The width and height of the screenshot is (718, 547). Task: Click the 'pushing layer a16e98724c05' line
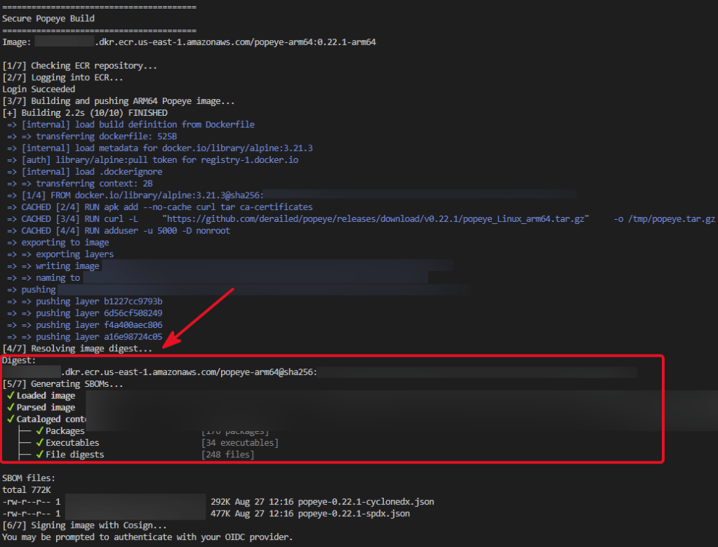pyautogui.click(x=84, y=337)
